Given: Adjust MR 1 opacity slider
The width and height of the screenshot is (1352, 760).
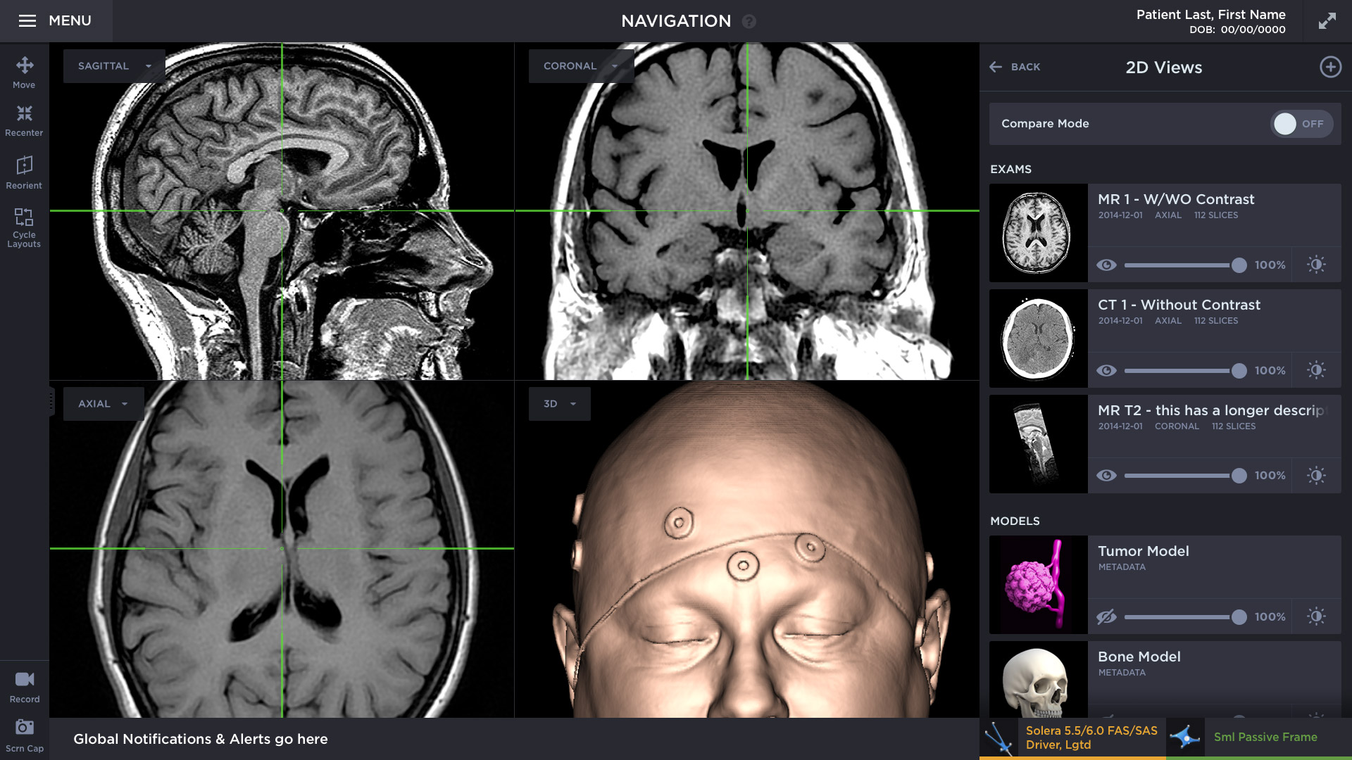Looking at the screenshot, I should [x=1186, y=265].
